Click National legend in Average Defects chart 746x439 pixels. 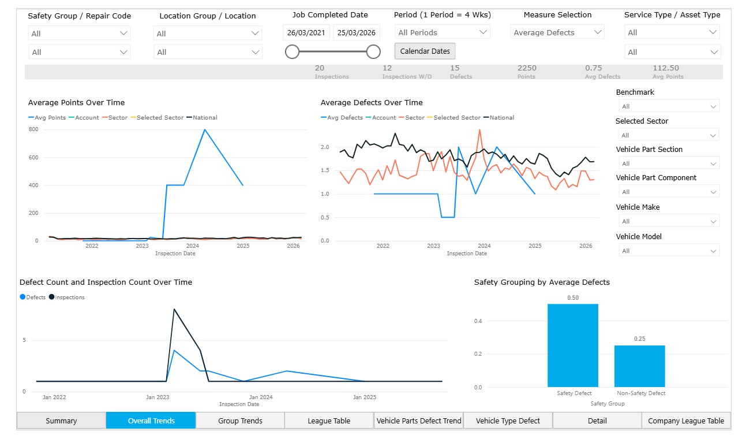[x=498, y=118]
